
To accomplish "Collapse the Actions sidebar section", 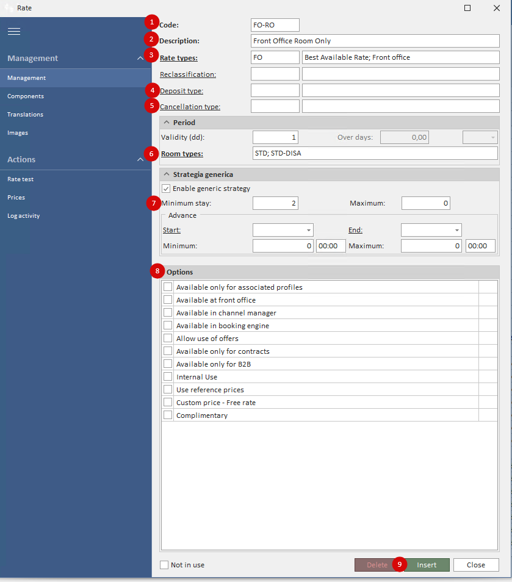I will coord(140,160).
